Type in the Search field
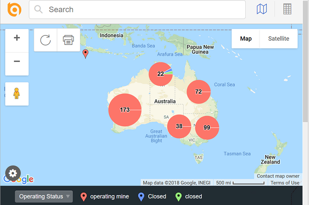The height and width of the screenshot is (205, 309). coord(143,10)
